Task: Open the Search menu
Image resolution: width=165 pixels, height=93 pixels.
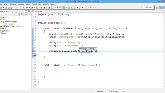Action: pyautogui.click(x=28, y=4)
